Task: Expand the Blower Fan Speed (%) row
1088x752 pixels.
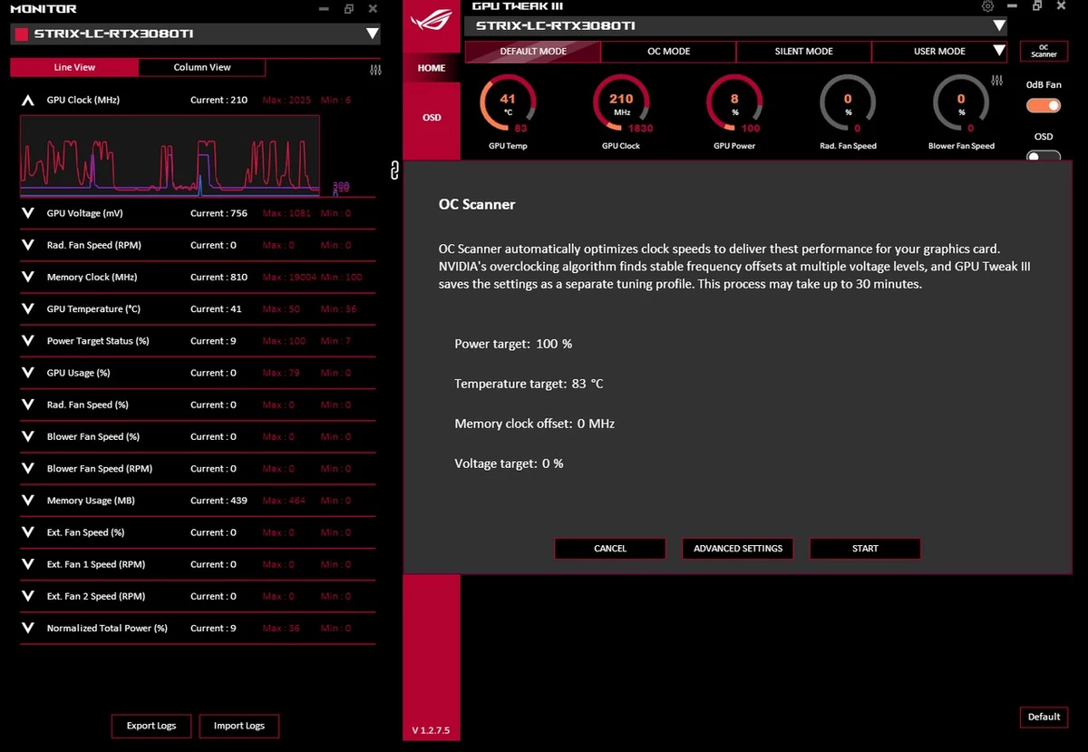Action: pyautogui.click(x=27, y=436)
